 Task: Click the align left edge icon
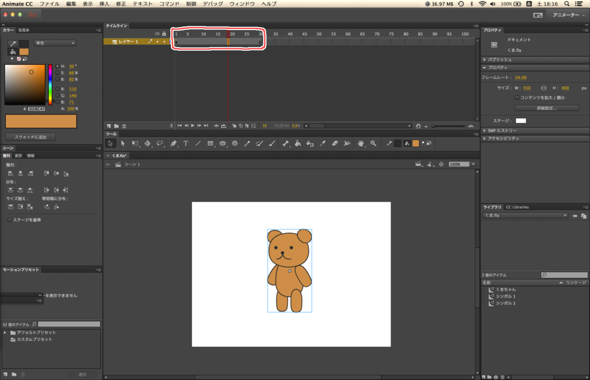coord(10,173)
